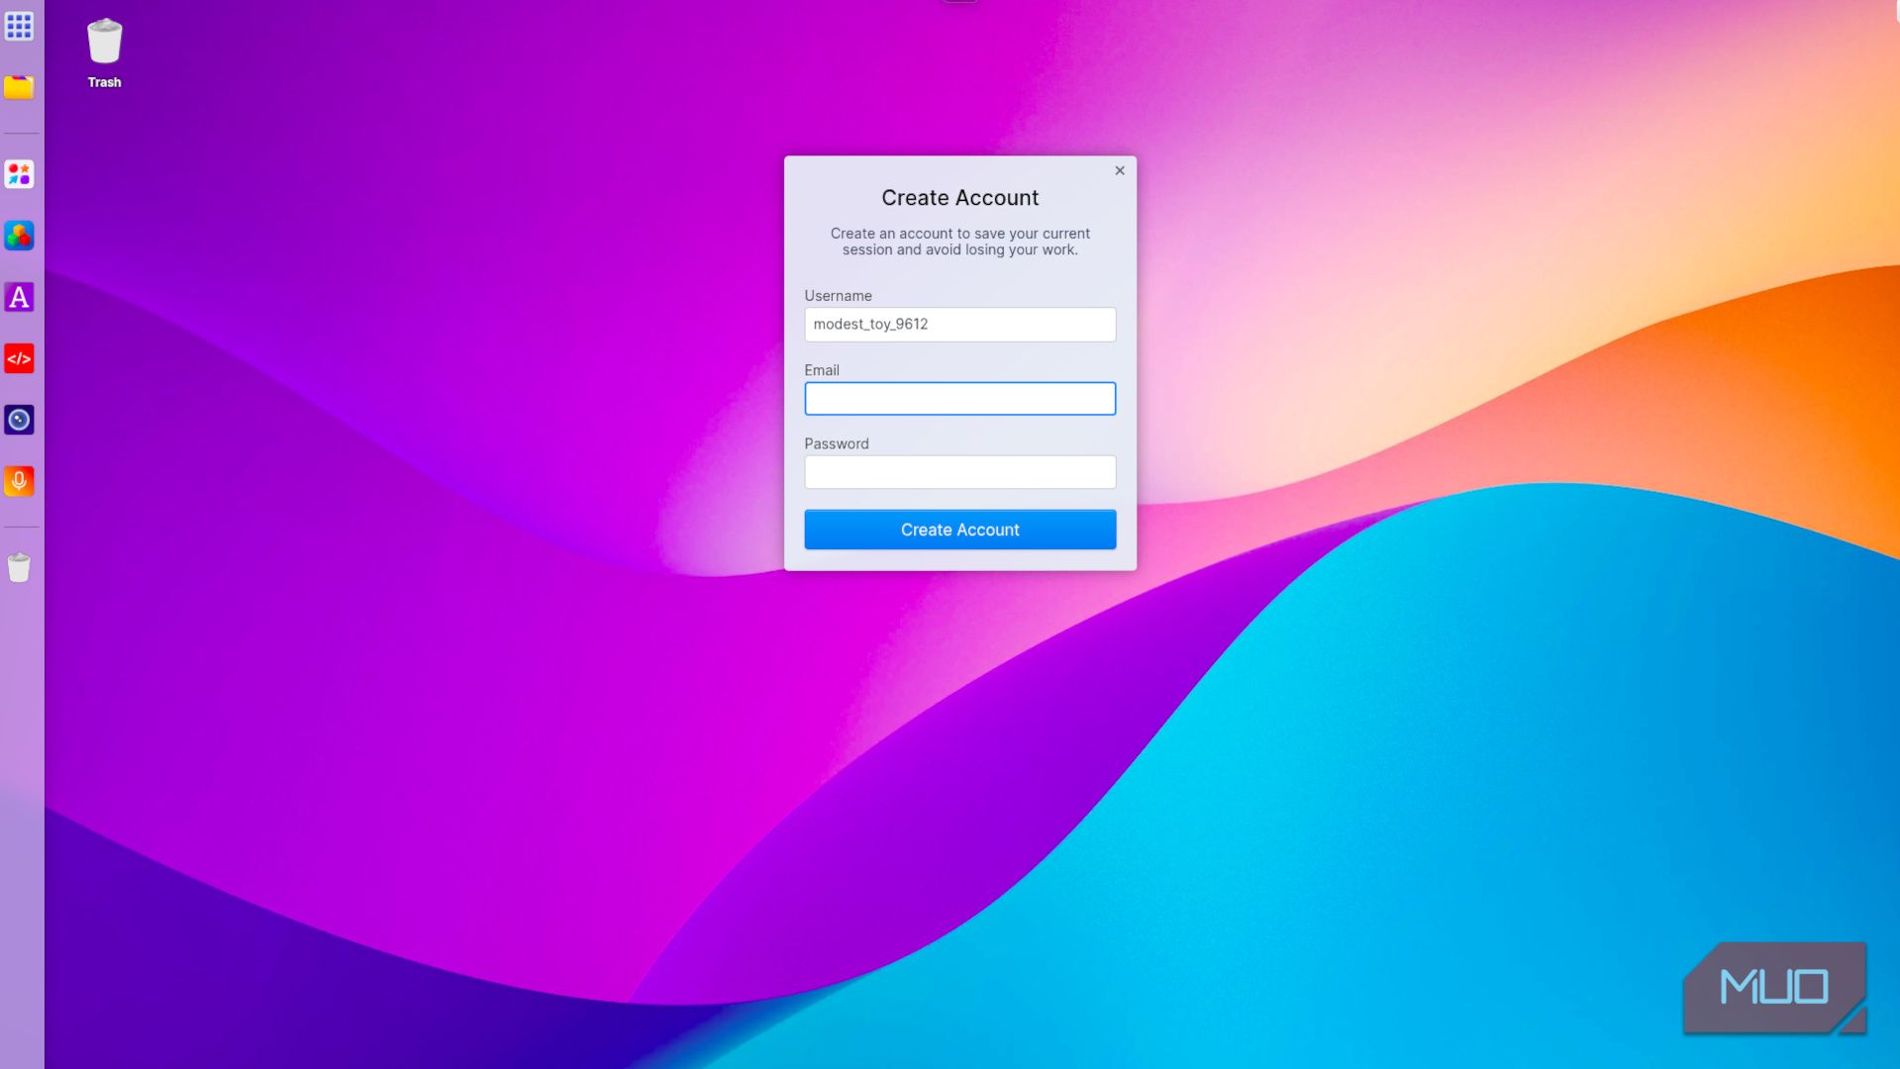
Task: Close the Create Account dialog
Action: 1120,170
